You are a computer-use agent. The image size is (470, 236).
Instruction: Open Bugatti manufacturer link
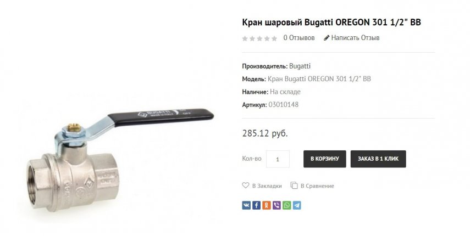300,66
